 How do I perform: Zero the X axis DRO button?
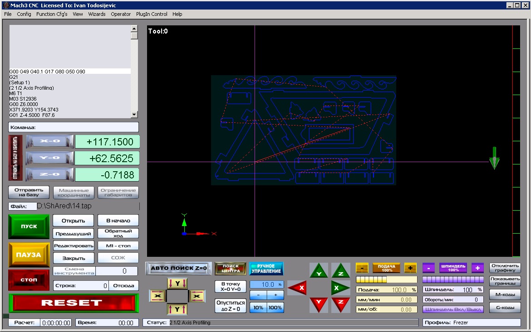pyautogui.click(x=49, y=141)
